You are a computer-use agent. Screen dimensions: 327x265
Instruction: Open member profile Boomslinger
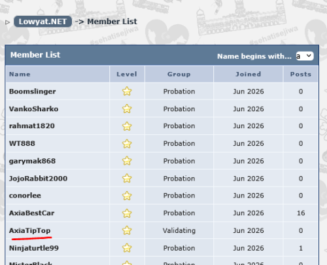click(32, 92)
